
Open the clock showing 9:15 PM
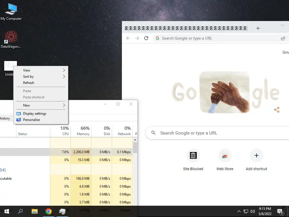click(x=265, y=211)
